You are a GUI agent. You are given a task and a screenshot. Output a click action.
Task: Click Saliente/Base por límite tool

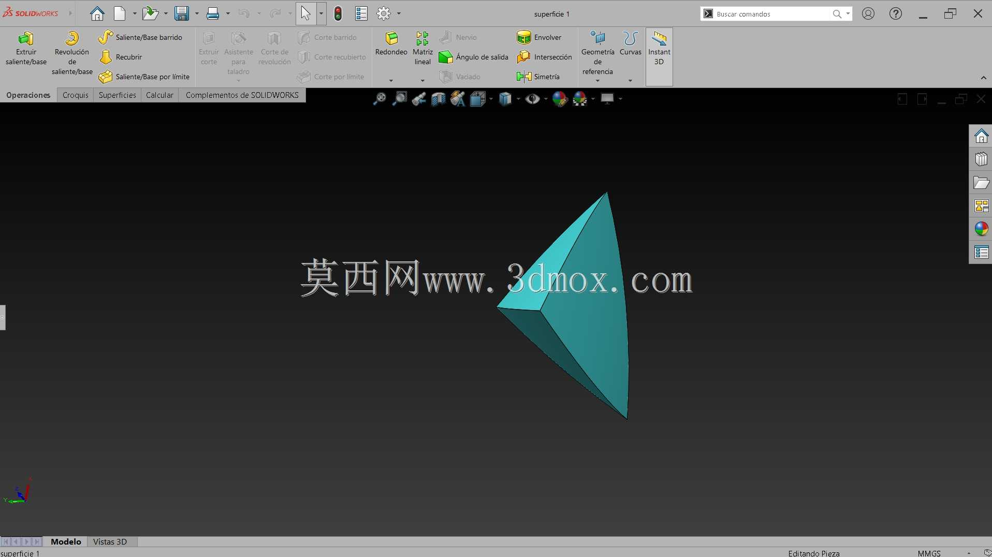pyautogui.click(x=144, y=77)
